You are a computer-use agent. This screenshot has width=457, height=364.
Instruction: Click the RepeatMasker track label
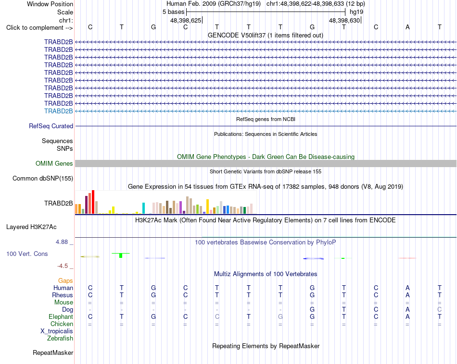53,352
